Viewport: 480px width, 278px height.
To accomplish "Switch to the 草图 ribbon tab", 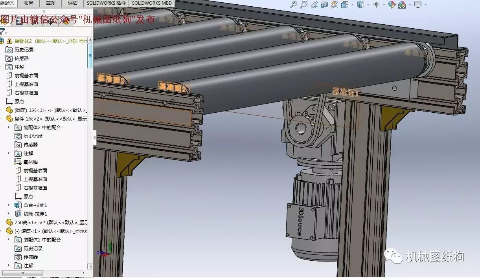I will [51, 3].
